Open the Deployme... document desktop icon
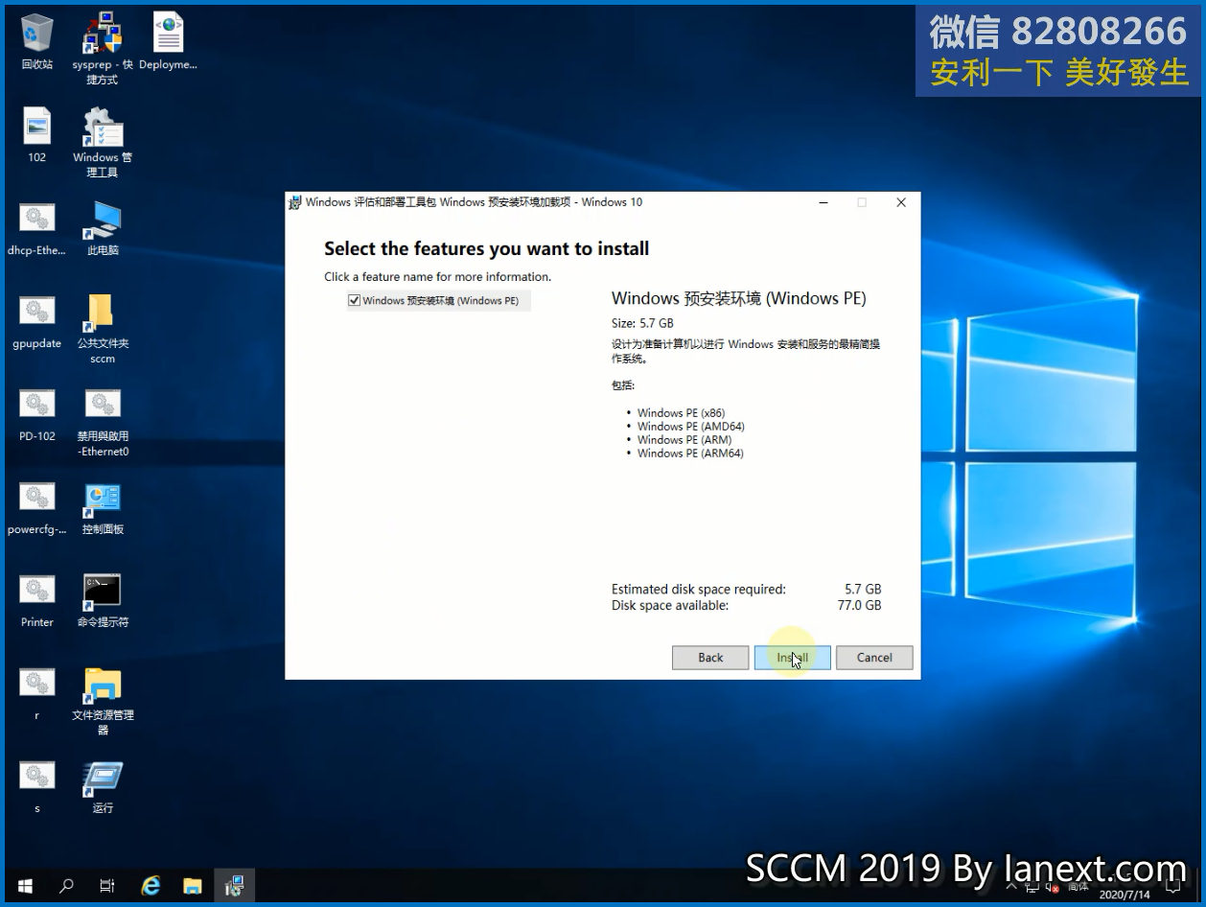Screen dimensions: 1206x907 (x=168, y=42)
